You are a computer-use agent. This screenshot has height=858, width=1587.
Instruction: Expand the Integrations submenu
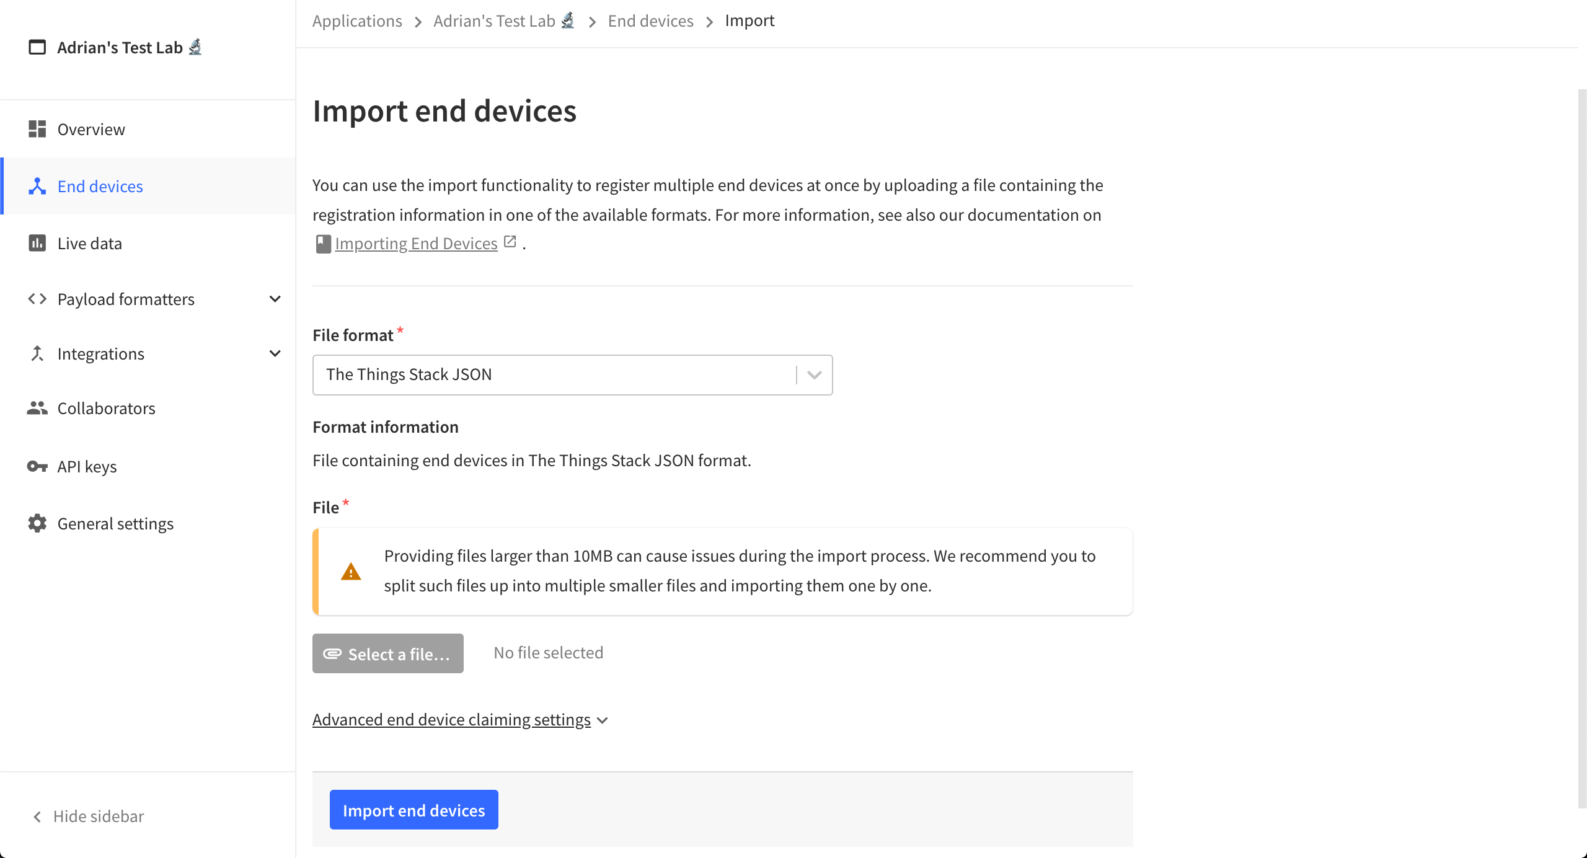pos(275,353)
